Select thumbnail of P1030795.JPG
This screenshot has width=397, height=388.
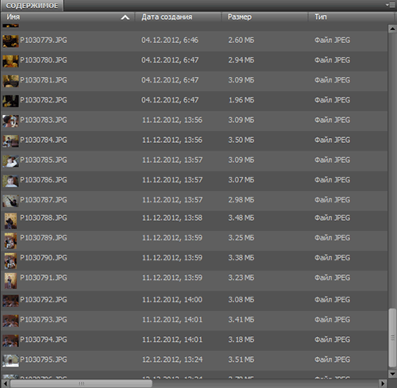click(10, 360)
